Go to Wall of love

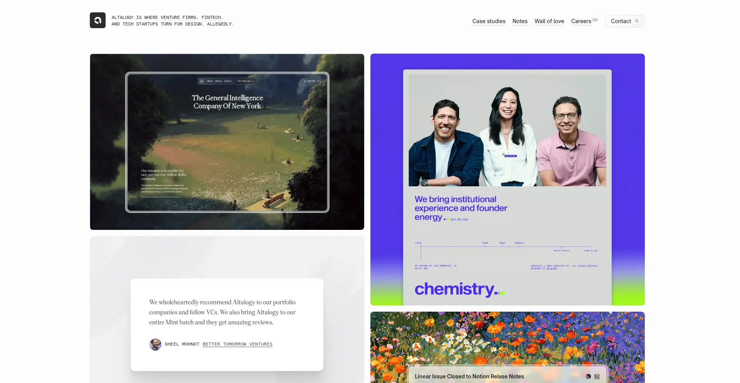[549, 21]
